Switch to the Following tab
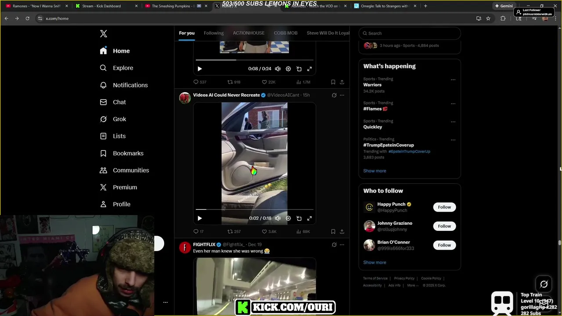 [214, 33]
